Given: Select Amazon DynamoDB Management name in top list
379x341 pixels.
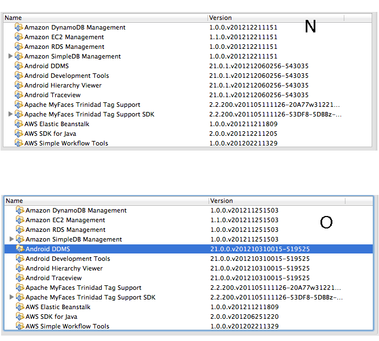Looking at the screenshot, I should (x=75, y=28).
